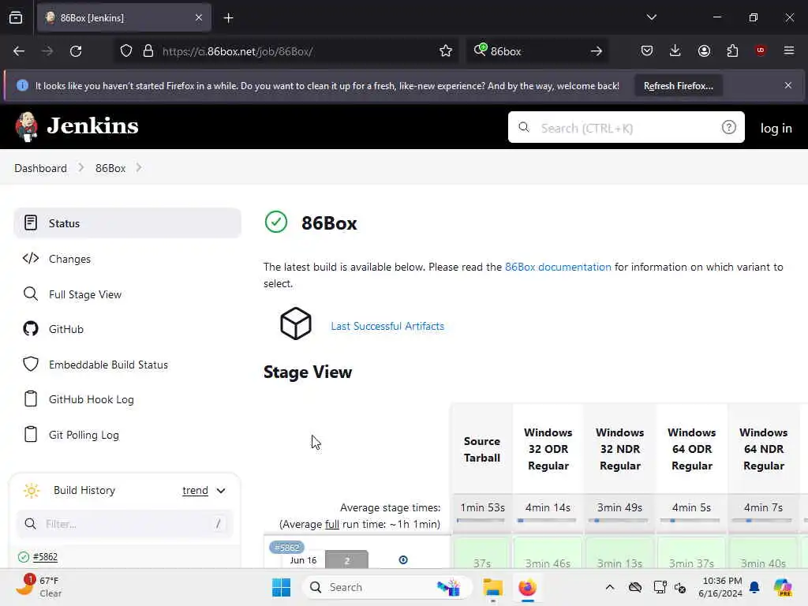The image size is (808, 606).
Task: Focus the Jenkins search field
Action: coord(626,127)
